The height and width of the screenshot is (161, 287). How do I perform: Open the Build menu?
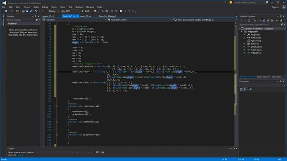(x=36, y=7)
